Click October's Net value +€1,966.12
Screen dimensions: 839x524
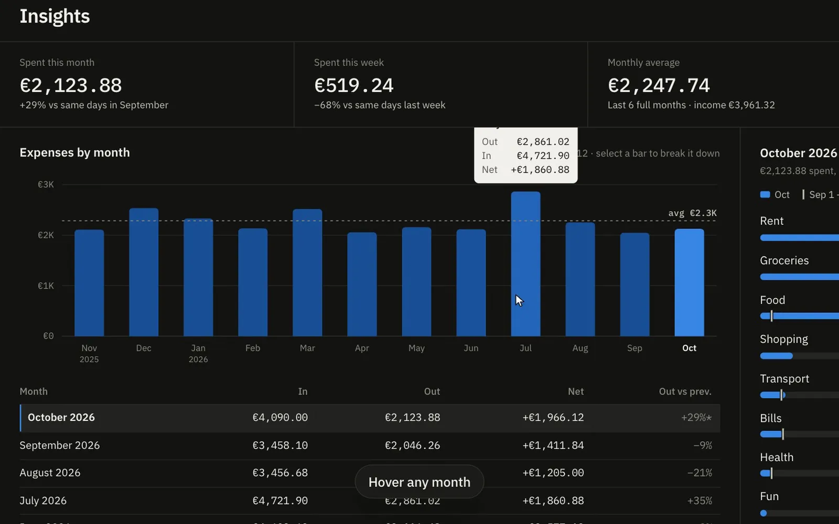tap(553, 418)
